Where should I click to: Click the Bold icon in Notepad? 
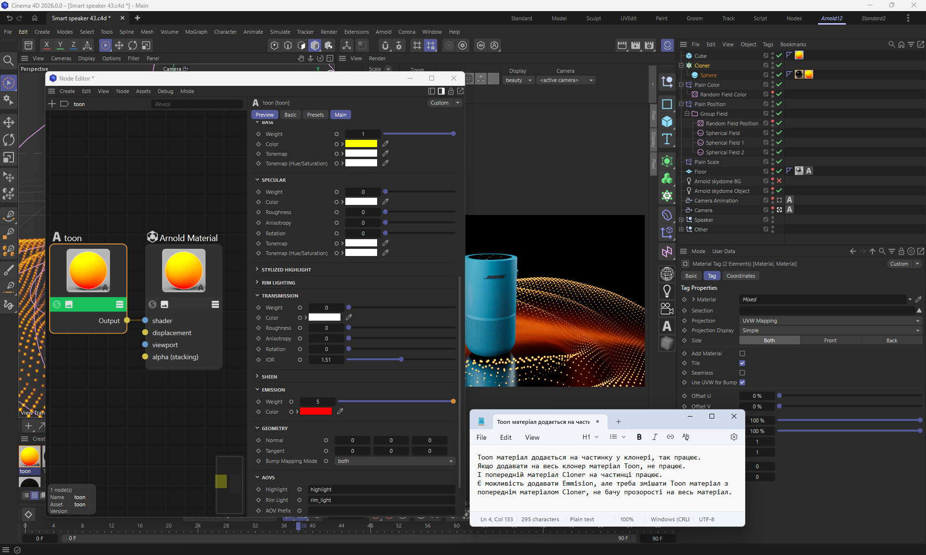click(639, 437)
